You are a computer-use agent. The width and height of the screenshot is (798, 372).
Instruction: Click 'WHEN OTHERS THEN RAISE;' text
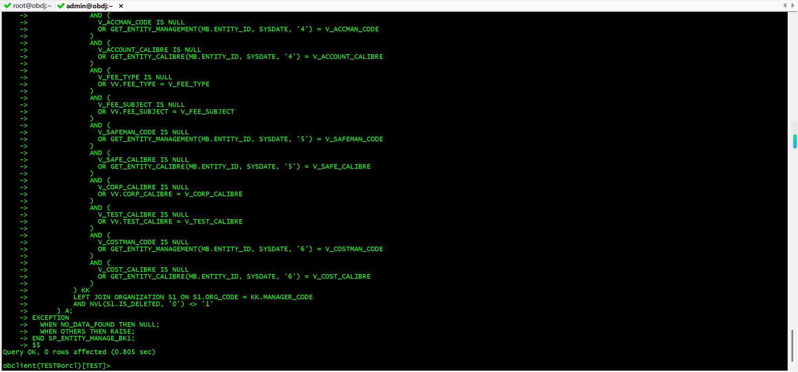click(x=87, y=331)
